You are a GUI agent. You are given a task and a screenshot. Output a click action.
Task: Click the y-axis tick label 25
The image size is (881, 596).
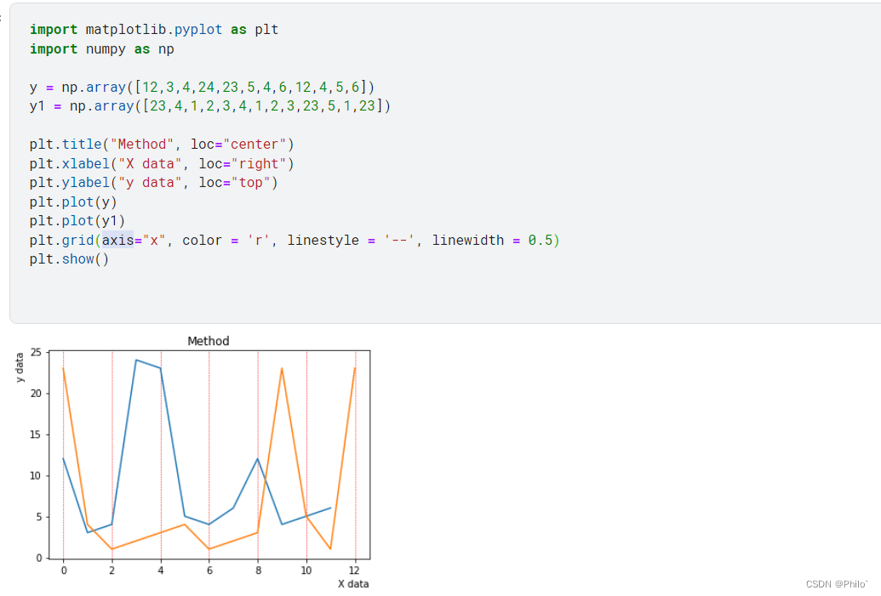[x=36, y=353]
